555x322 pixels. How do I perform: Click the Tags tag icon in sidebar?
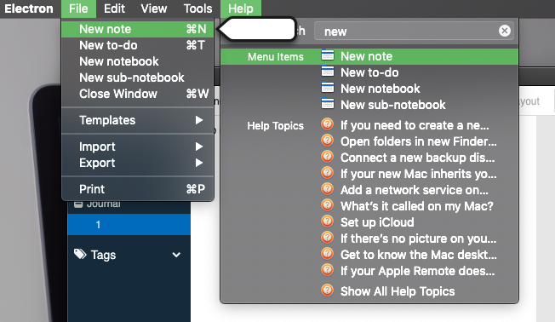(80, 254)
